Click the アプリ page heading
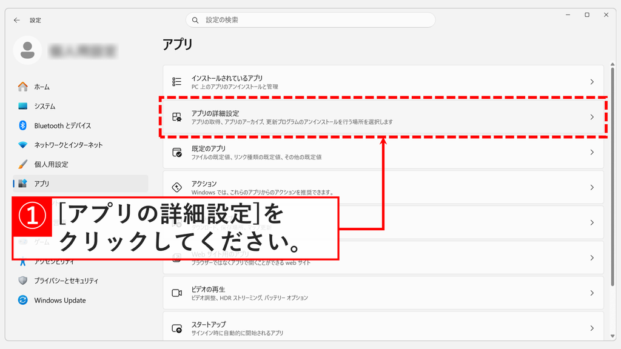The image size is (621, 349). pos(178,44)
